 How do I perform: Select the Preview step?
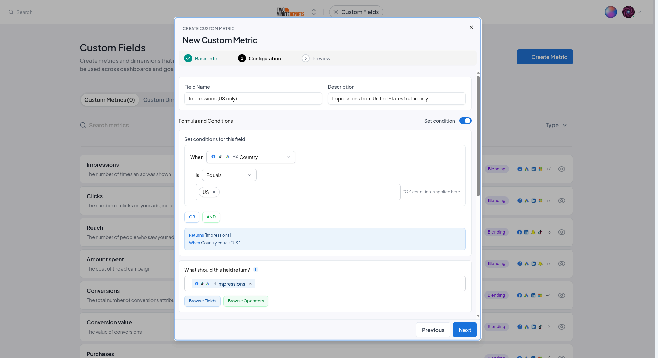coord(316,58)
